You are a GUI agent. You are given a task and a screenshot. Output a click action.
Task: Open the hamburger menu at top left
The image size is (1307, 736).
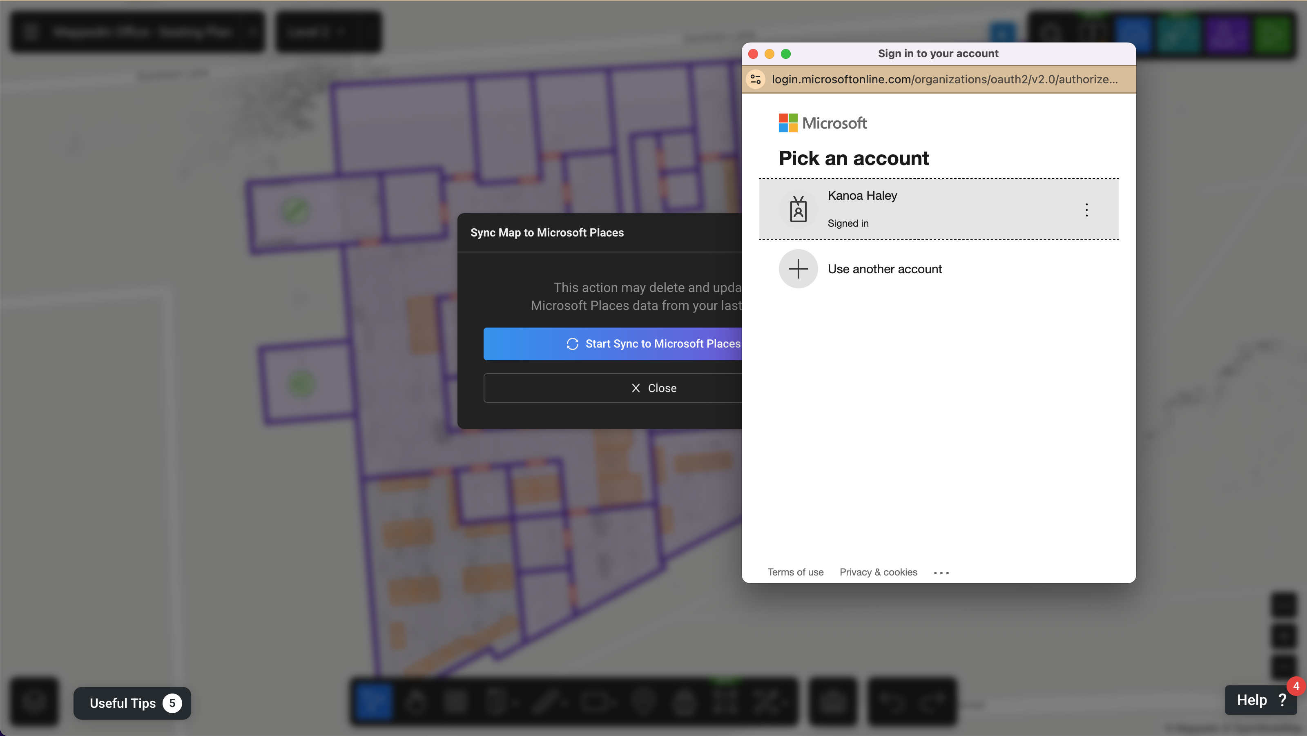pos(31,31)
